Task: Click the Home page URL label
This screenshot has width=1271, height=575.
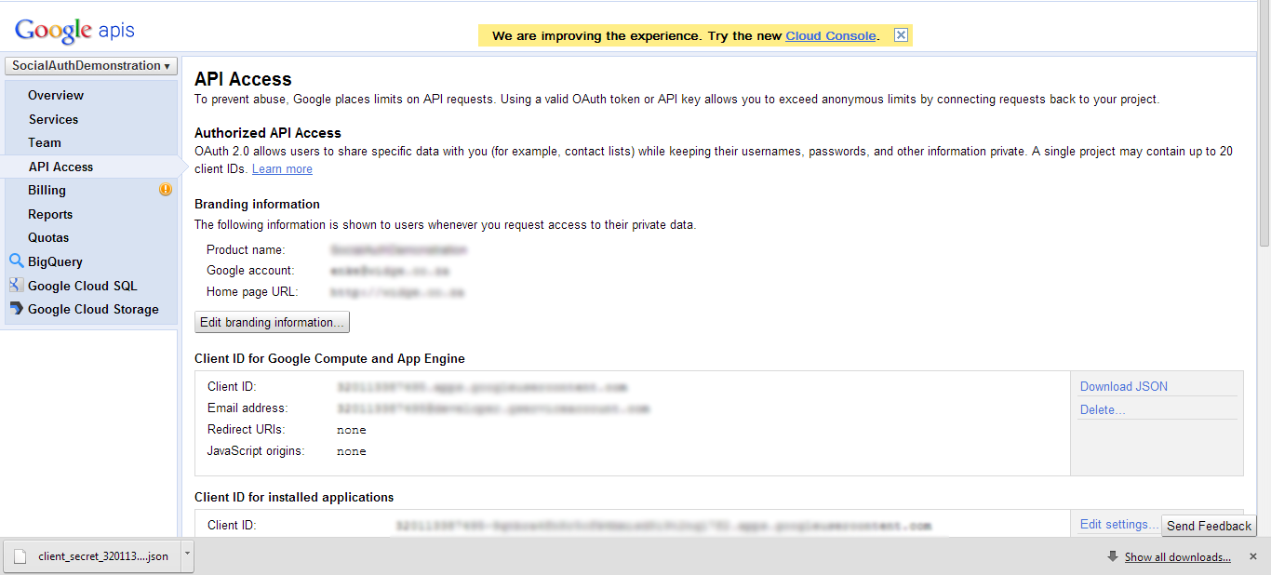Action: pyautogui.click(x=252, y=291)
